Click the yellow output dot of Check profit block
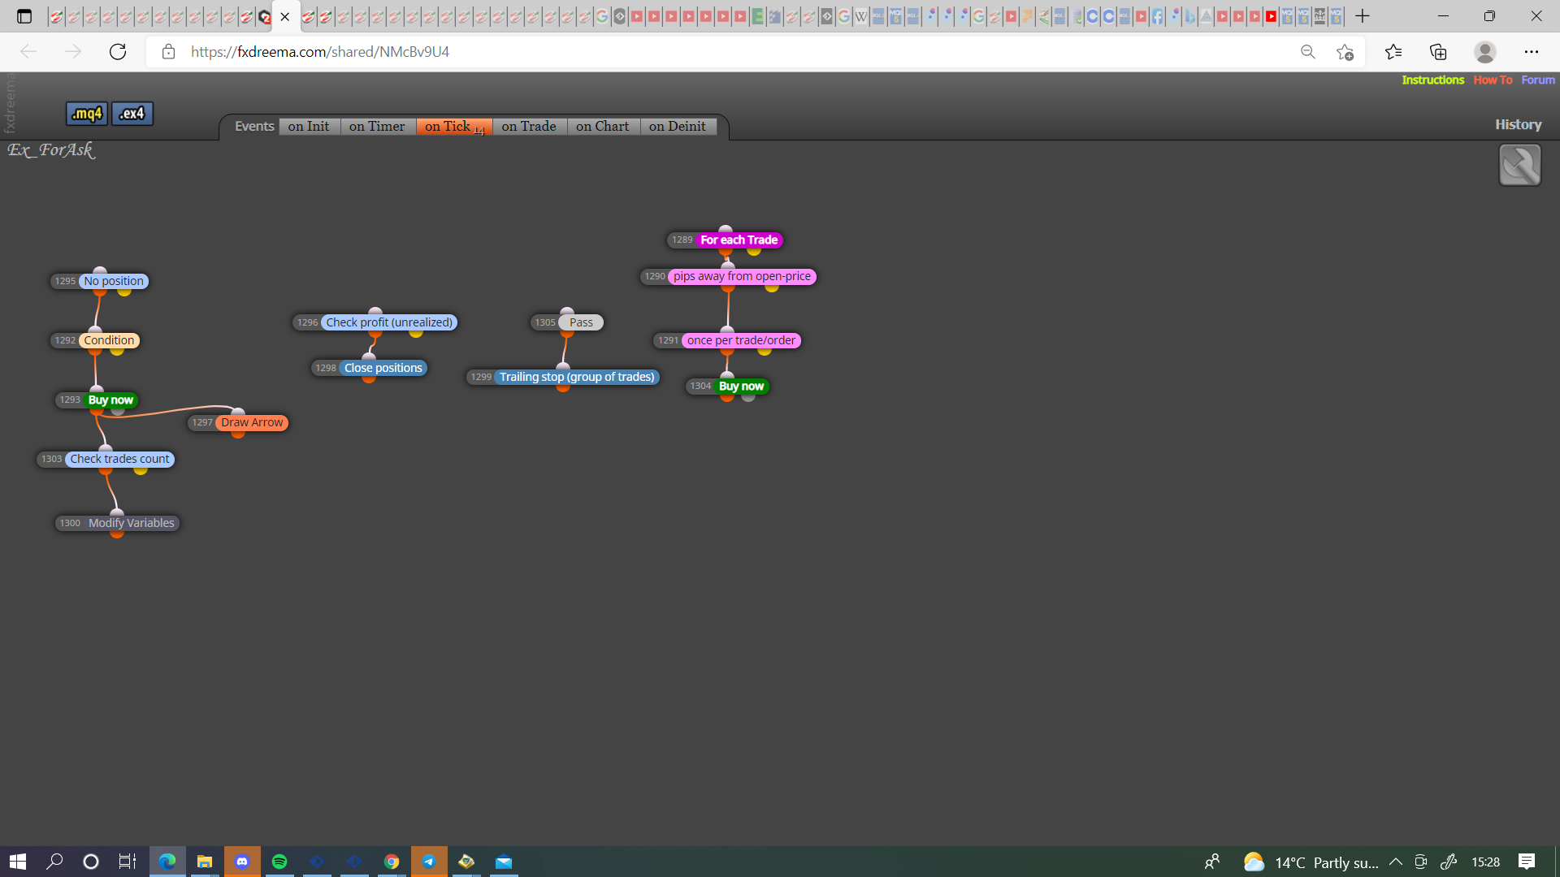Image resolution: width=1560 pixels, height=877 pixels. [416, 333]
